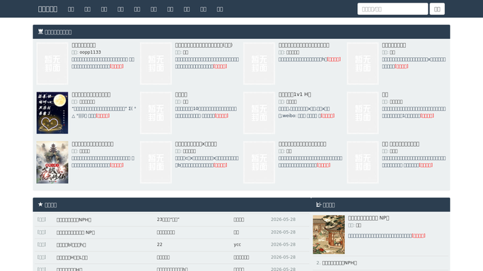Click the red more link beside the painting cover
This screenshot has width=483, height=271.
419,236
